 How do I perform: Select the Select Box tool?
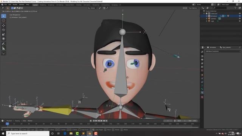click(x=3, y=16)
